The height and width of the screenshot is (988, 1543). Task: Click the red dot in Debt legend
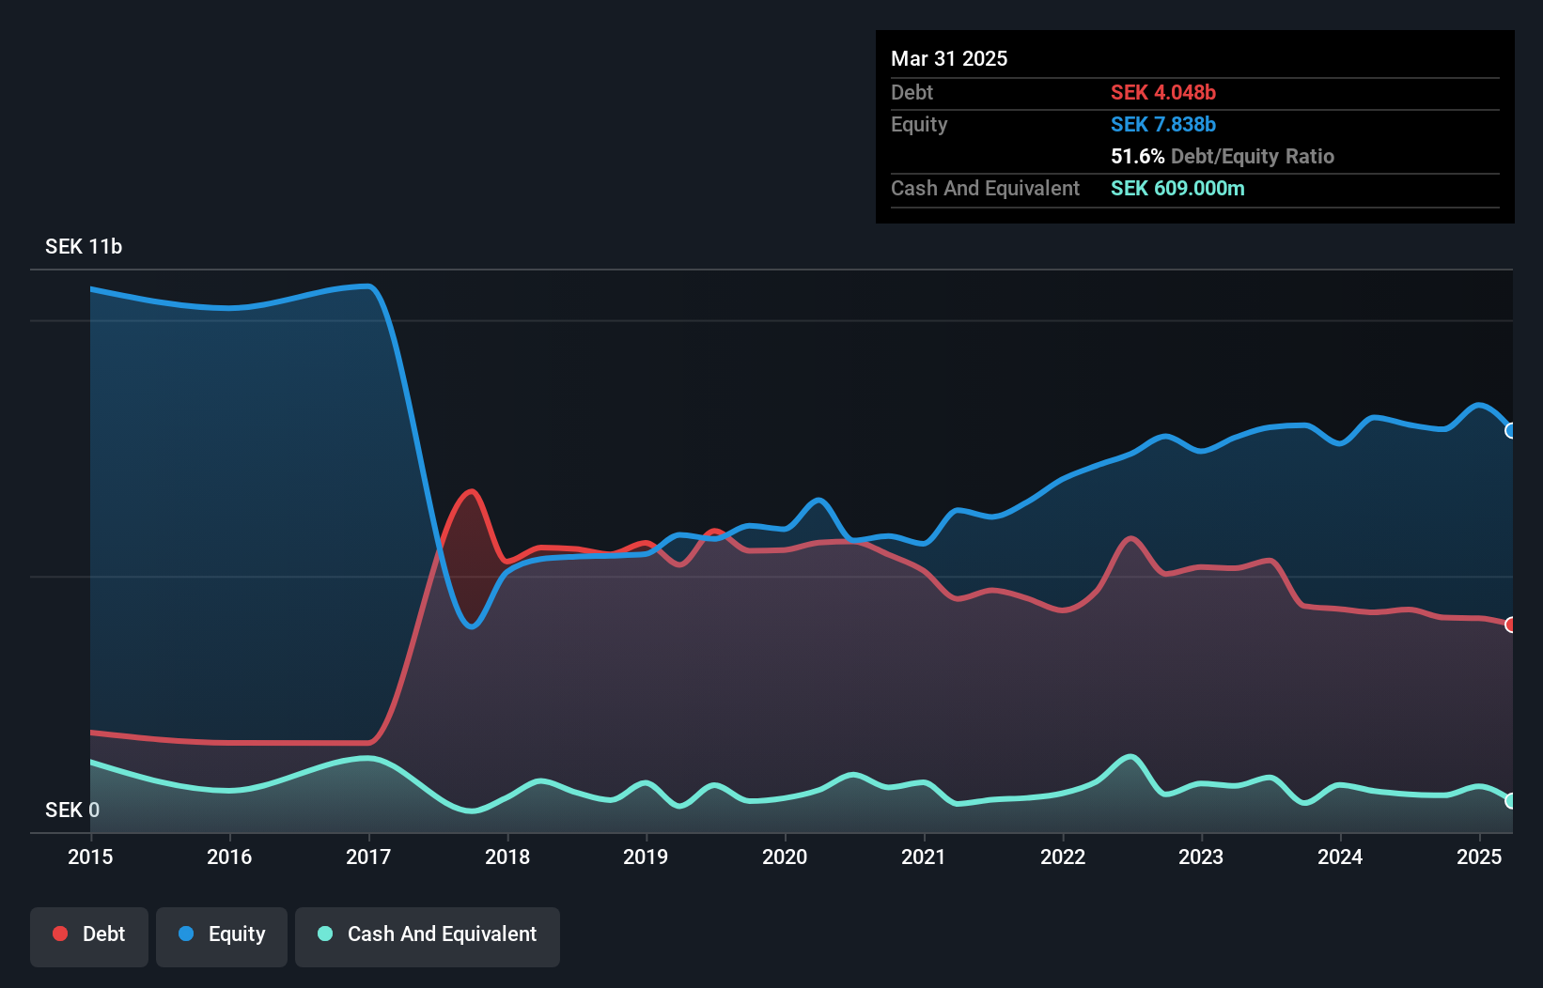pos(60,934)
